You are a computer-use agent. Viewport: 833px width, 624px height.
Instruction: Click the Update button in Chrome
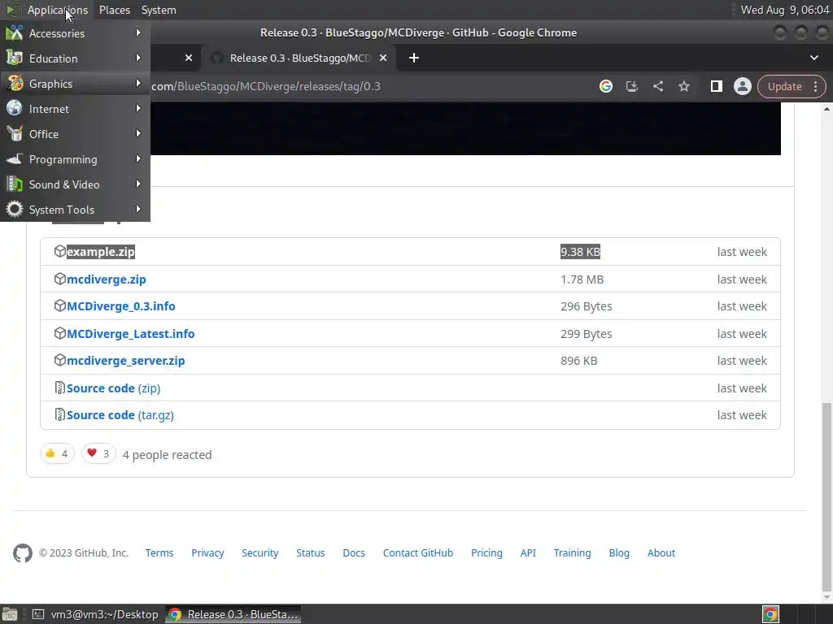click(x=784, y=86)
